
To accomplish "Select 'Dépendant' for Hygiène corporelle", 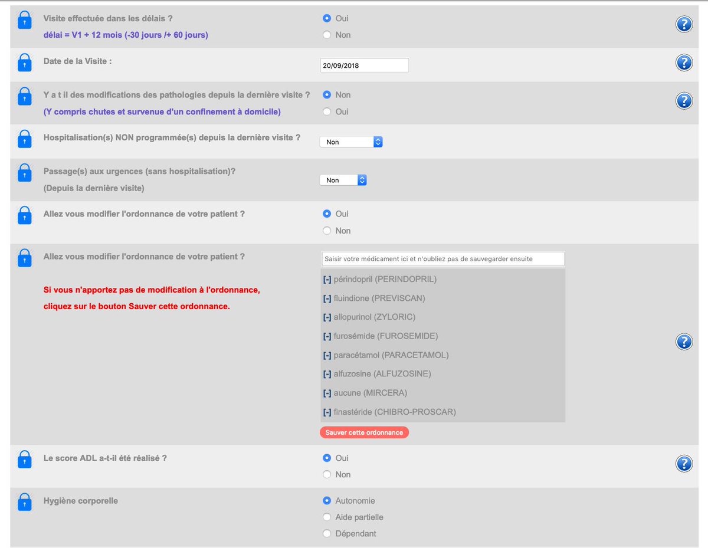I will pyautogui.click(x=327, y=534).
